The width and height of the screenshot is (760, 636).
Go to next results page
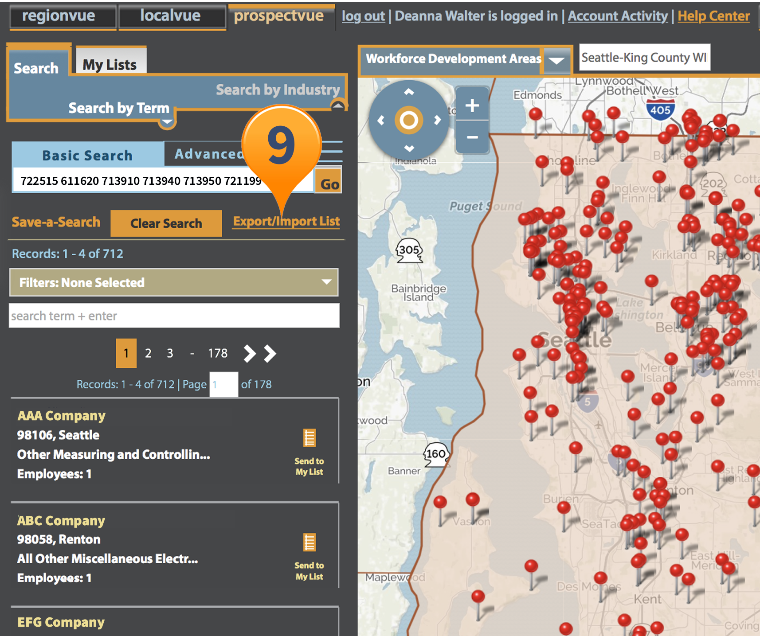[250, 353]
